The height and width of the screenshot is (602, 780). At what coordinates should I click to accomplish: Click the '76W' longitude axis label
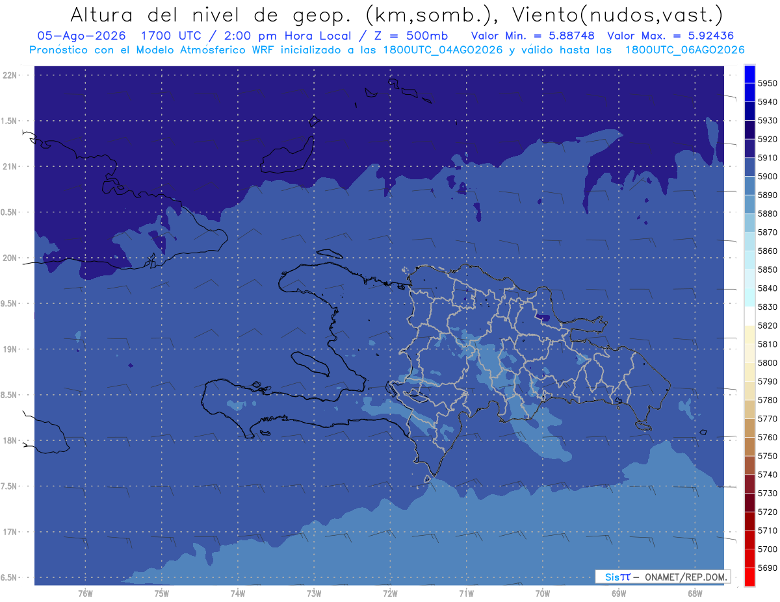pos(85,594)
